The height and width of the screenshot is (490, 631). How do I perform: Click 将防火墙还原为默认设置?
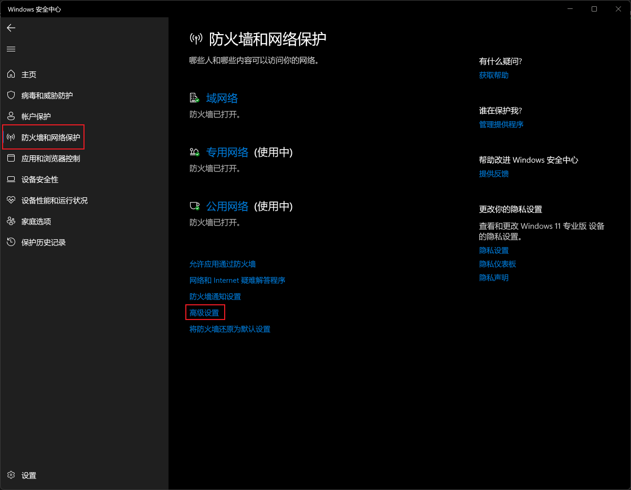pos(230,329)
